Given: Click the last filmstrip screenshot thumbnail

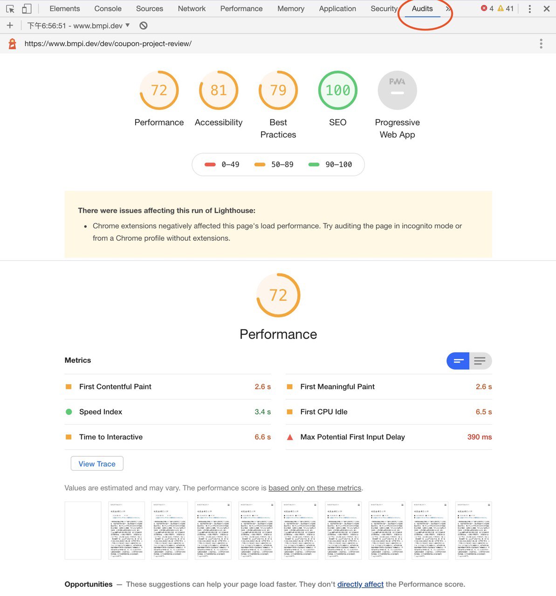Looking at the screenshot, I should tap(473, 530).
